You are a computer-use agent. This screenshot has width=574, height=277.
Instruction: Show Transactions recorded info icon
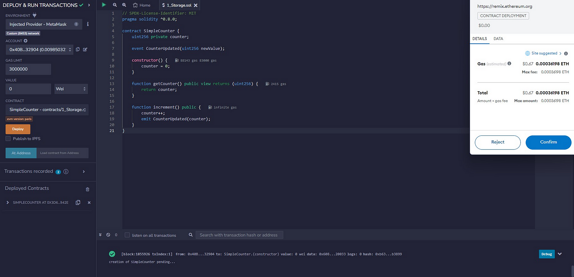(66, 171)
